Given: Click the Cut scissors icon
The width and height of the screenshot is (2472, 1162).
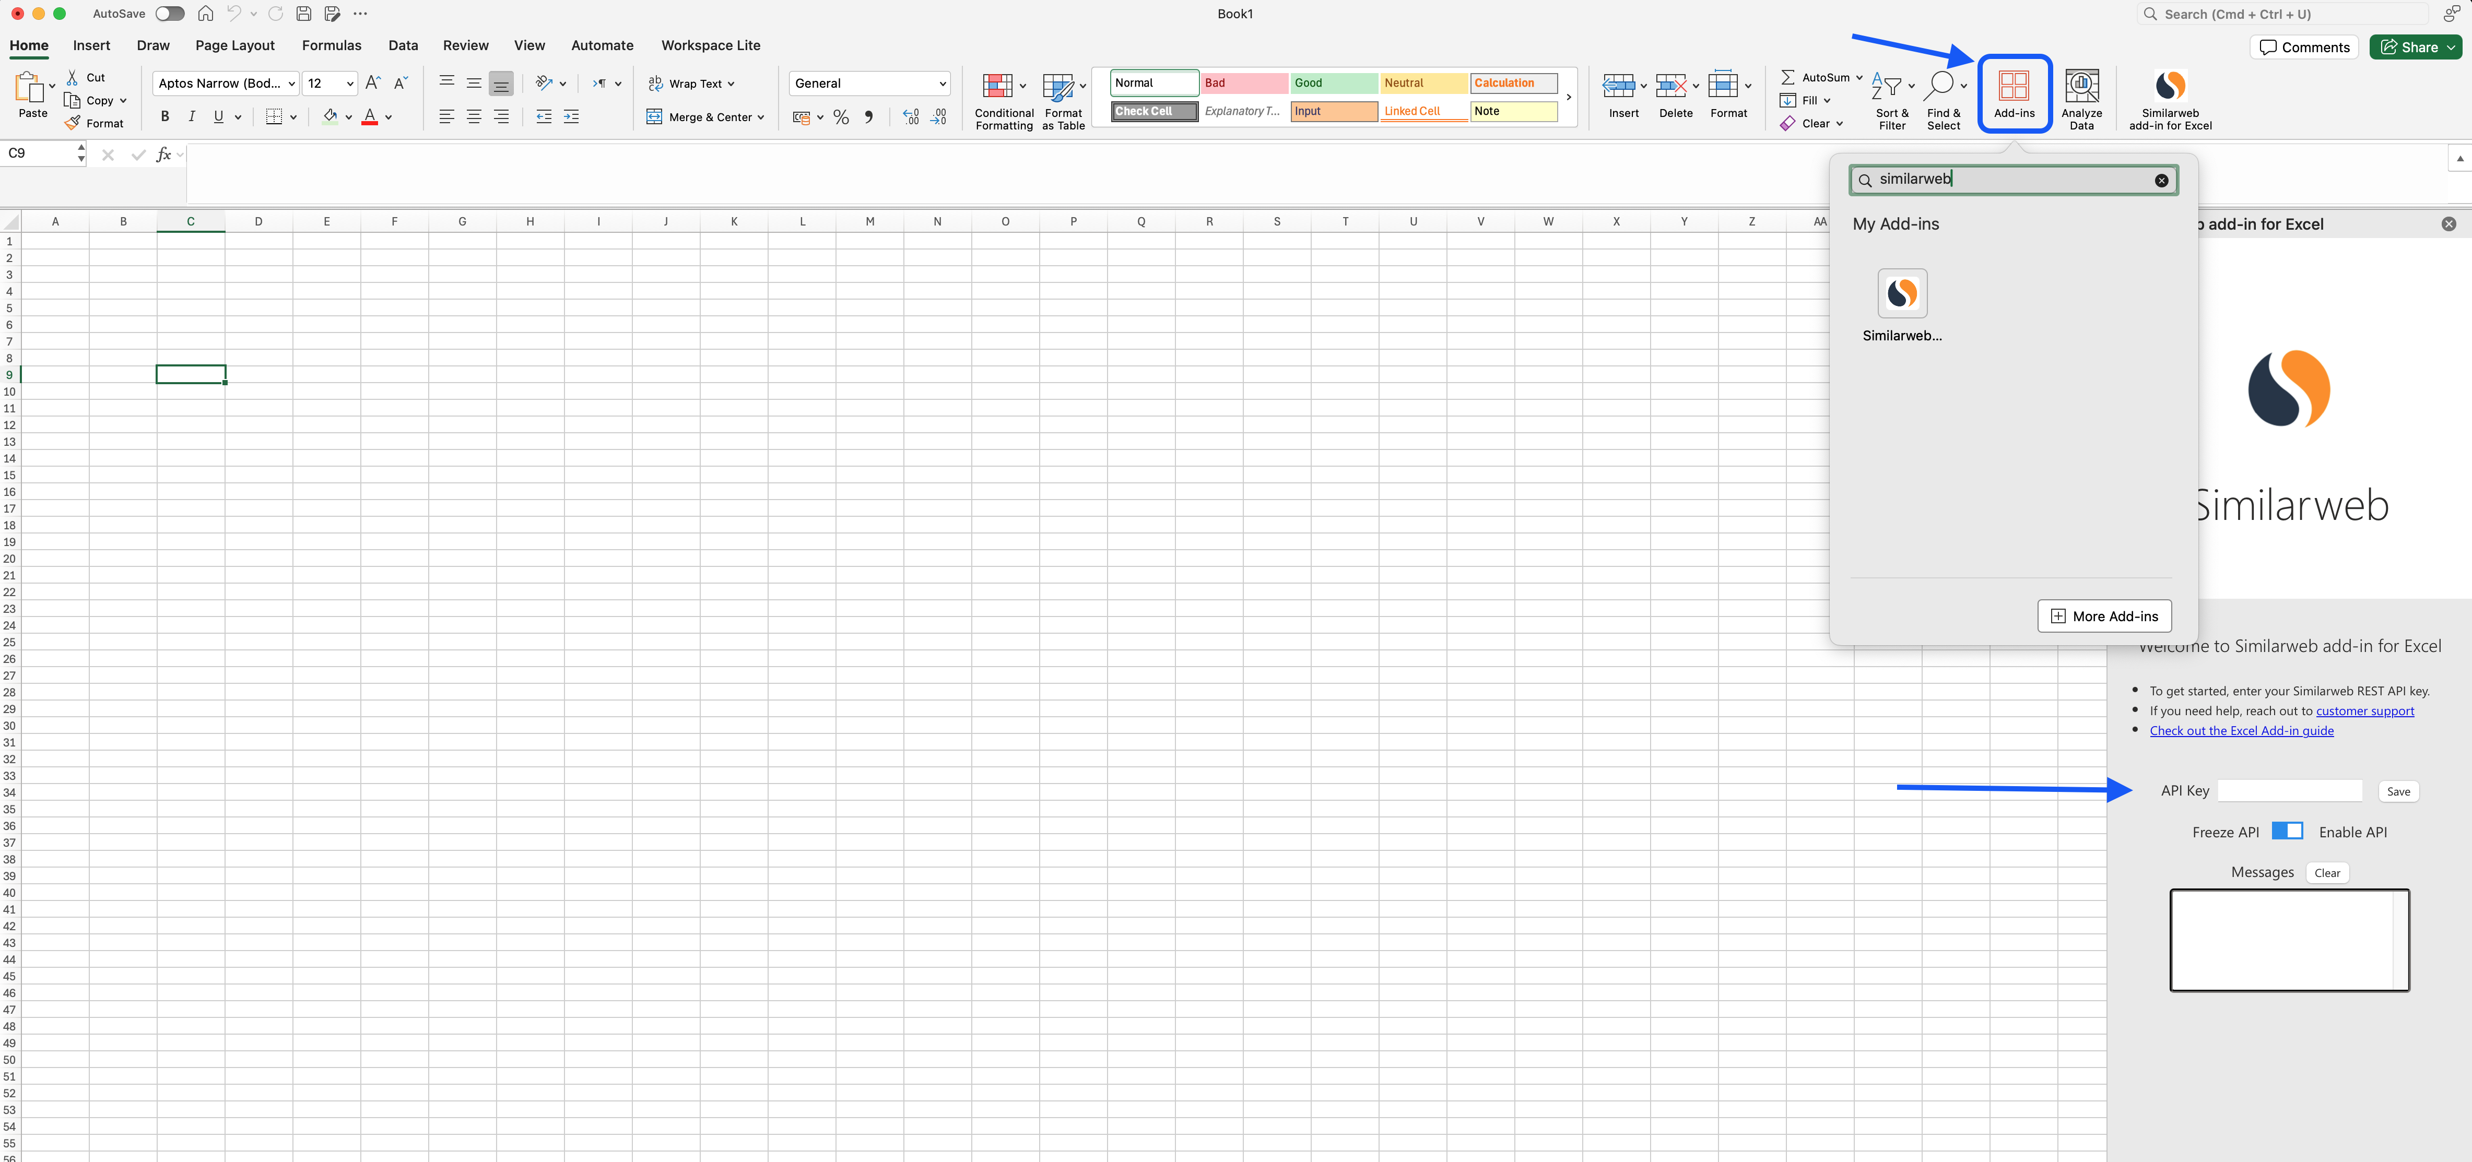Looking at the screenshot, I should tap(72, 78).
